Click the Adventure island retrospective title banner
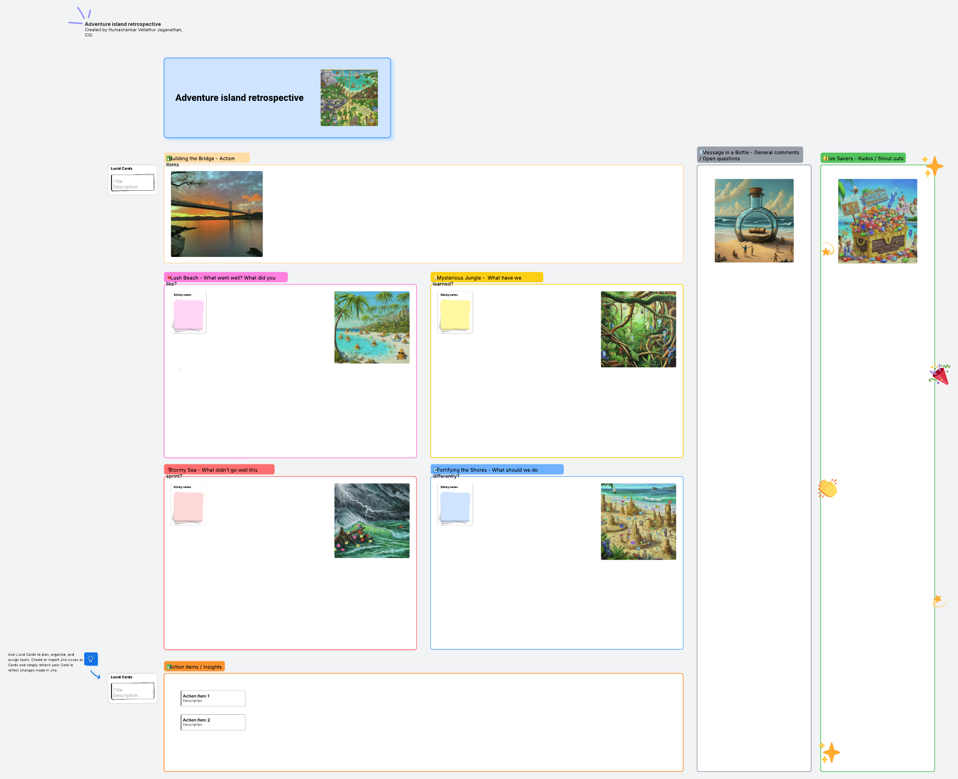Viewport: 958px width, 779px height. [277, 98]
